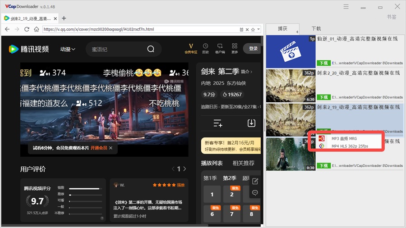Image resolution: width=406 pixels, height=228 pixels.
Task: Switch to the 相关推荐 tab
Action: pyautogui.click(x=244, y=163)
